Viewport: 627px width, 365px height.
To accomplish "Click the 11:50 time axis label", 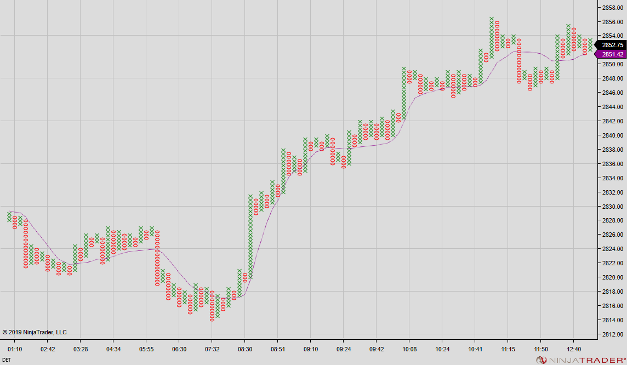I will tap(541, 350).
